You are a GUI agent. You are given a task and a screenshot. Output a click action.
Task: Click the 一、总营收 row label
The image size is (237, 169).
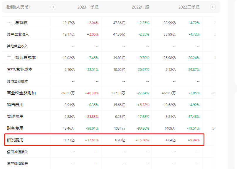pos(17,23)
